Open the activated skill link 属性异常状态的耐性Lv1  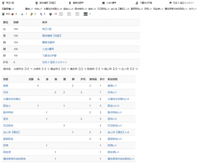(x=121, y=159)
